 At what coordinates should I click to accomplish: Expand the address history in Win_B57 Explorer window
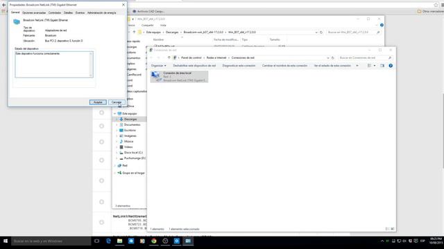click(x=316, y=33)
